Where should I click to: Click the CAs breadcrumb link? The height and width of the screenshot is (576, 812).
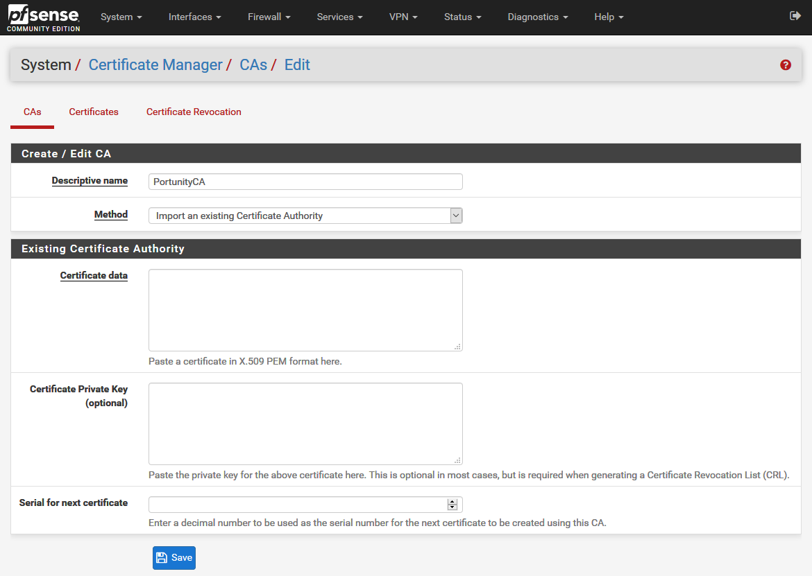[x=253, y=65]
